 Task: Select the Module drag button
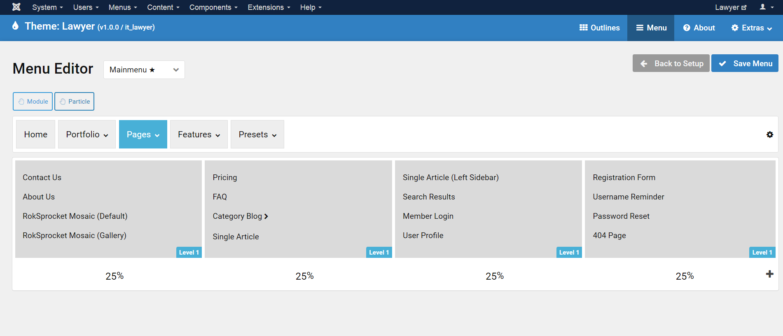pos(33,102)
